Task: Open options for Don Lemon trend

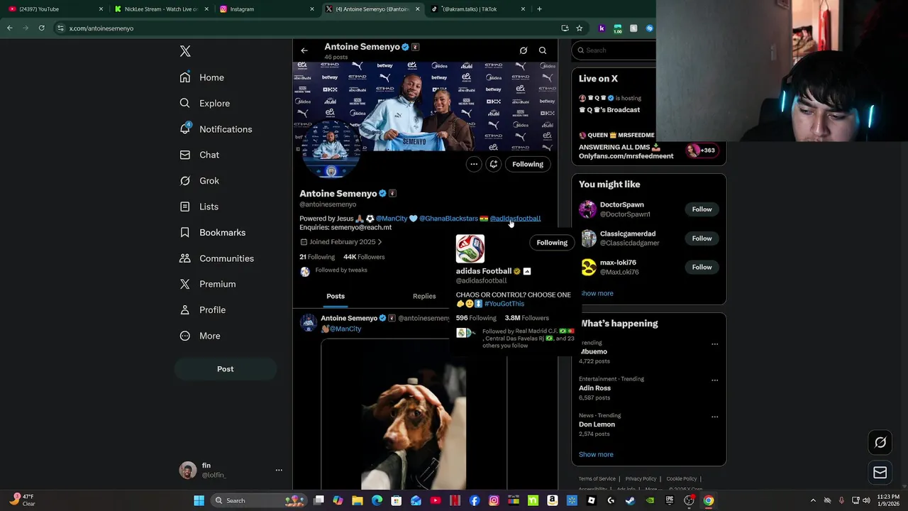Action: 714,417
